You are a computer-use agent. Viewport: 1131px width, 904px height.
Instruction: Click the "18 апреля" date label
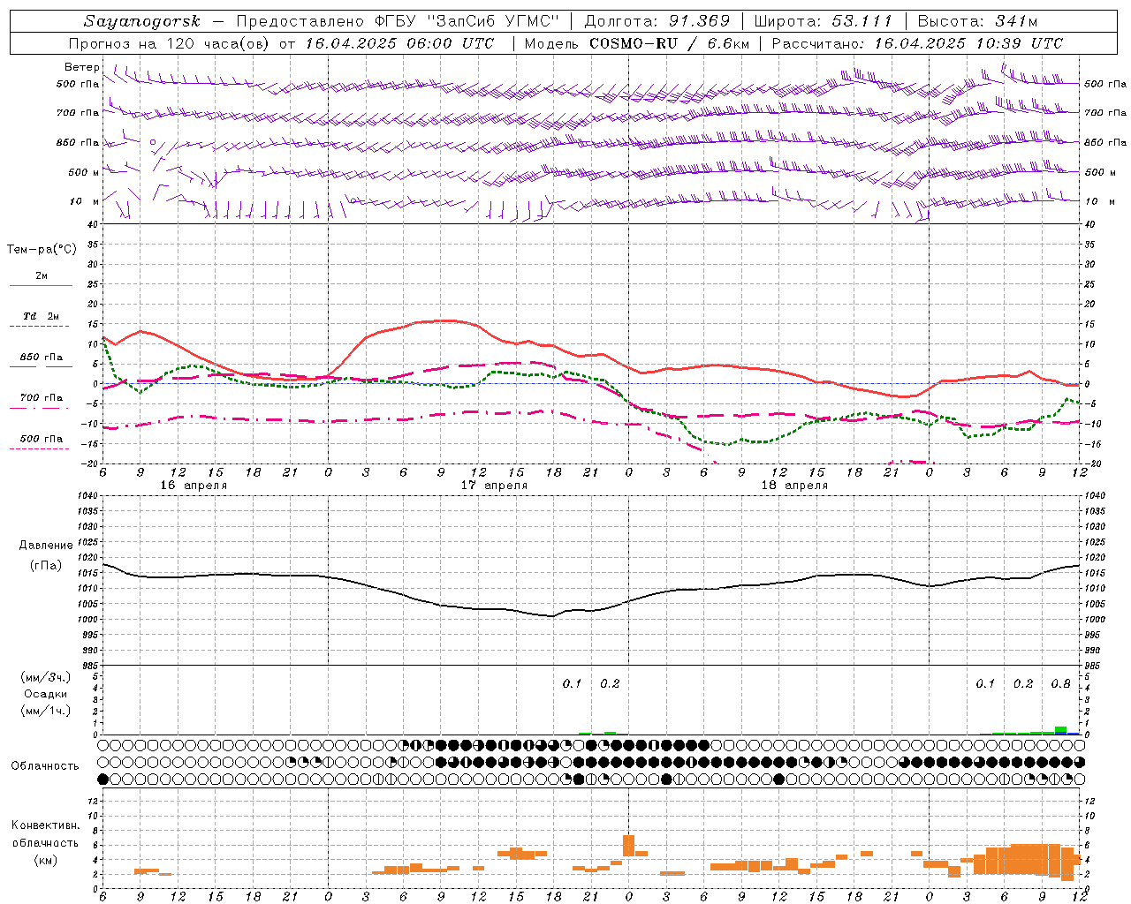[794, 486]
